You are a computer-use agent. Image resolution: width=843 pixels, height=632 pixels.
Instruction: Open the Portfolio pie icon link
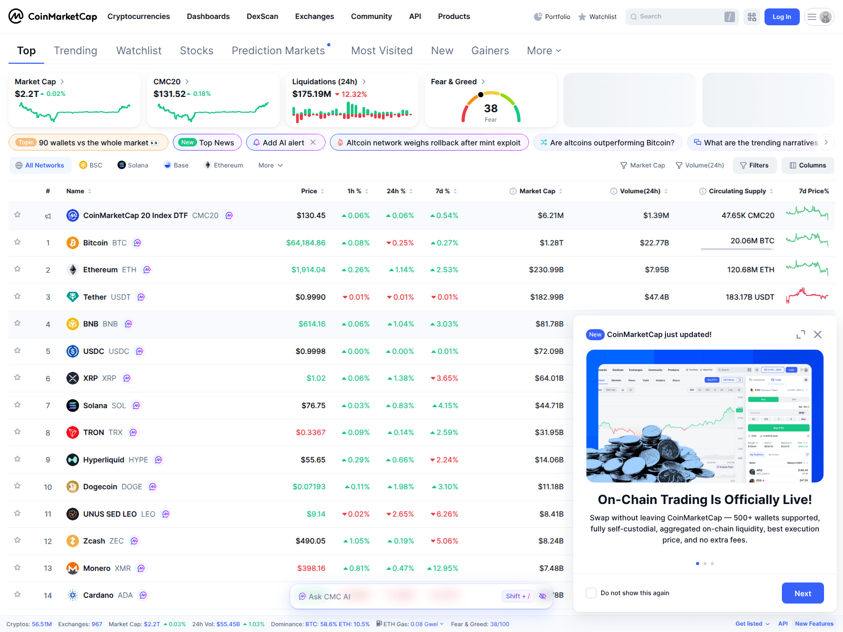pyautogui.click(x=552, y=17)
